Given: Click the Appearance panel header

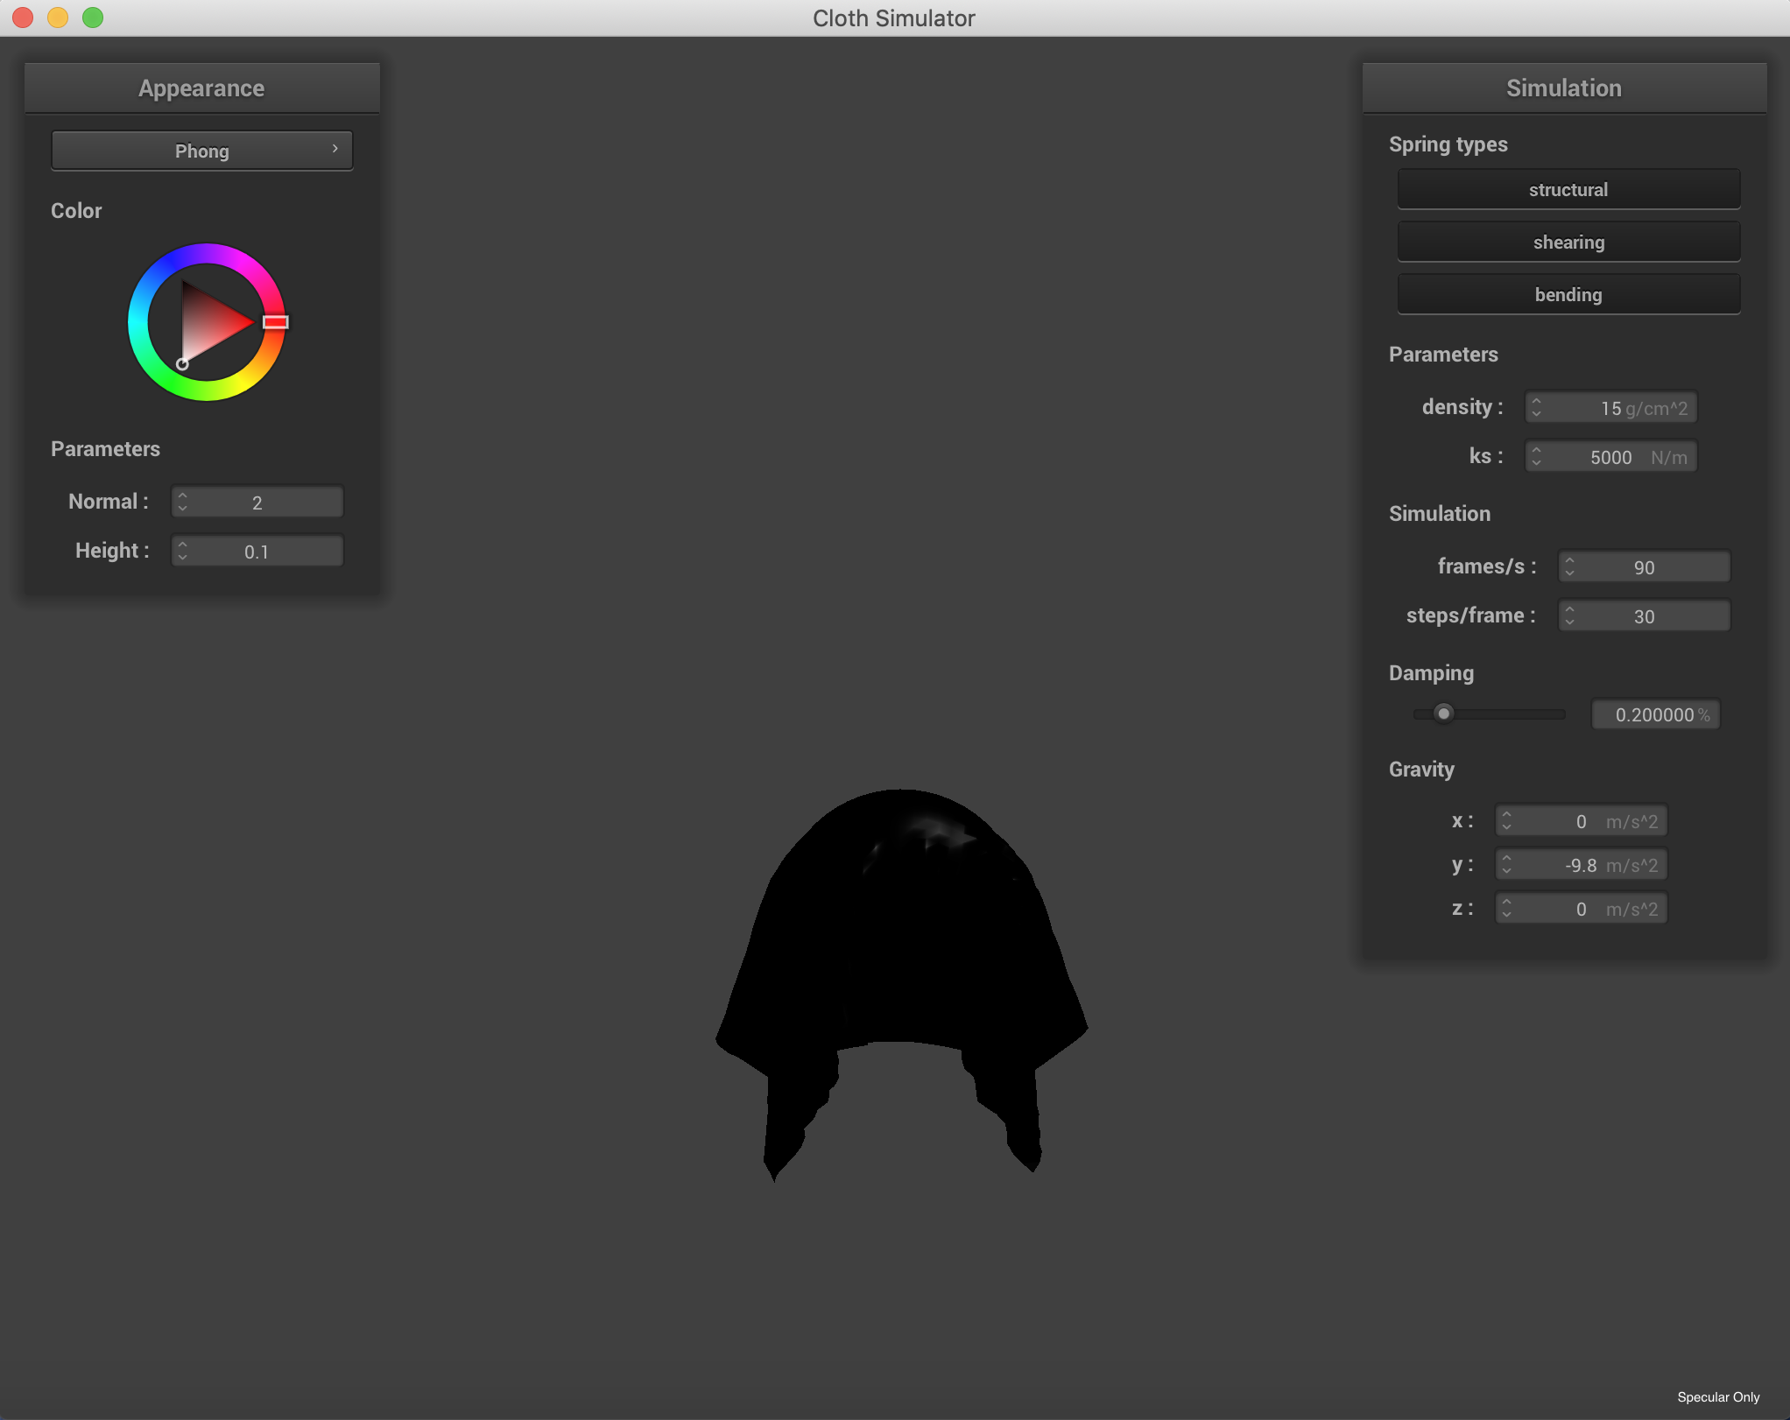Looking at the screenshot, I should 202,88.
